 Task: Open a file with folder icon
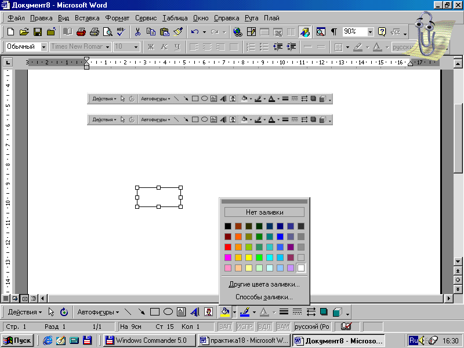click(24, 32)
